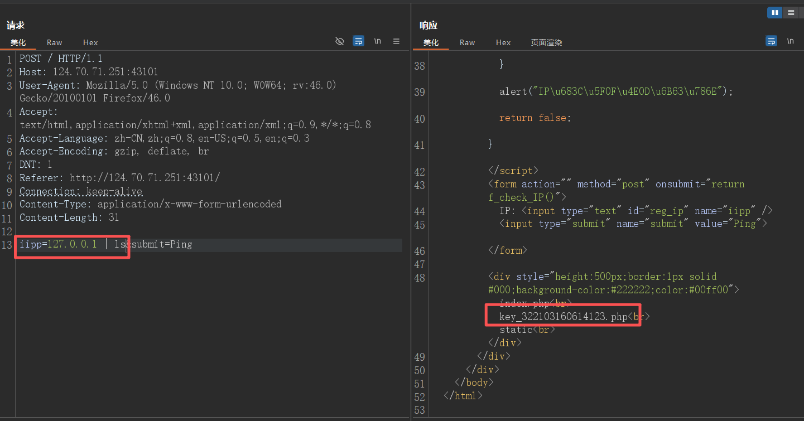Click the Accept-Language header line
Viewport: 804px width, 421px height.
[x=165, y=138]
